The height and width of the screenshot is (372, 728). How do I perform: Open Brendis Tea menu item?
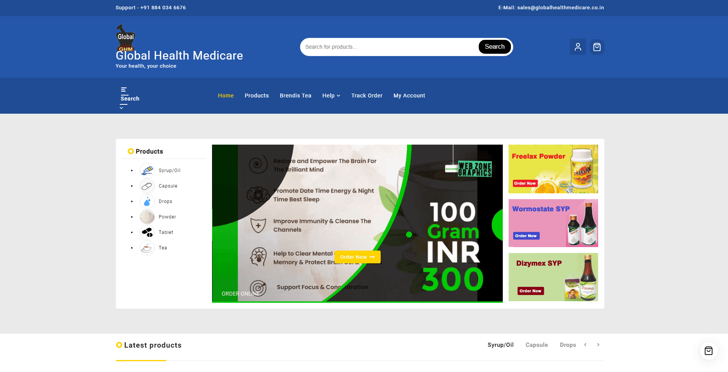tap(295, 96)
